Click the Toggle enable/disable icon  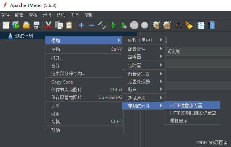coord(102,25)
